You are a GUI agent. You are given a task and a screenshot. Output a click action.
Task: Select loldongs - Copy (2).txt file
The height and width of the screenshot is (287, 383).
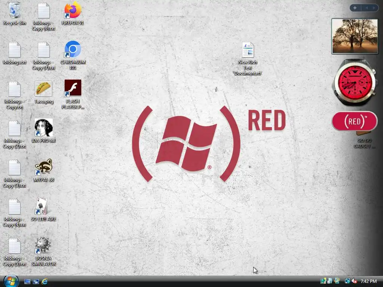click(x=15, y=134)
